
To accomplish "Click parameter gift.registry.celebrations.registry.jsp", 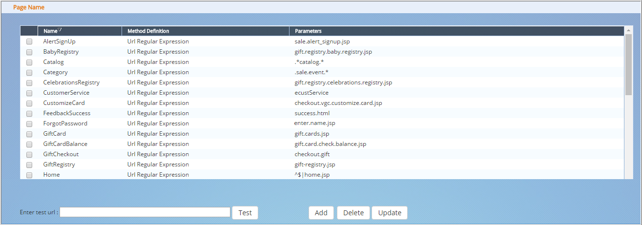I will (343, 82).
